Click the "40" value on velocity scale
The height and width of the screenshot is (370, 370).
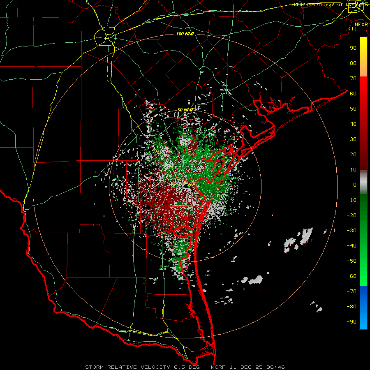(x=353, y=124)
